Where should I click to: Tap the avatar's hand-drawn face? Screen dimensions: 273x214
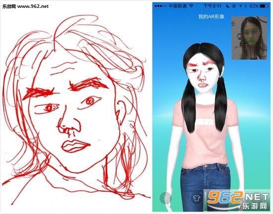(x=203, y=74)
